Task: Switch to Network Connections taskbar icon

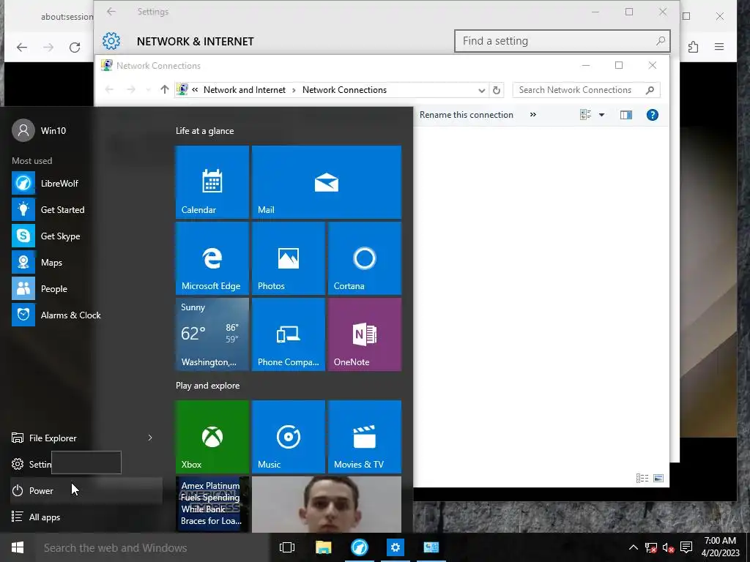Action: 431,547
